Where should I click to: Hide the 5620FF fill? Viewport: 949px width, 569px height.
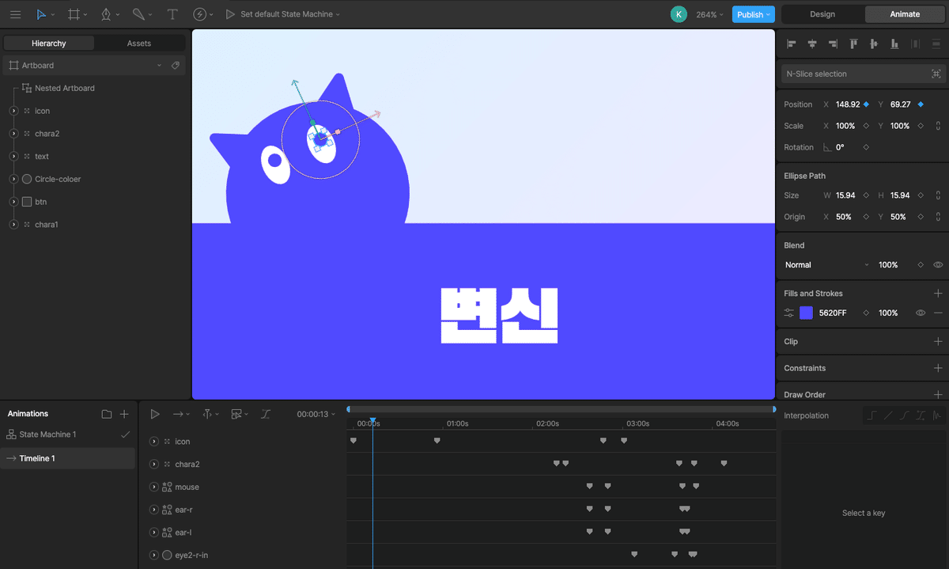(x=921, y=313)
